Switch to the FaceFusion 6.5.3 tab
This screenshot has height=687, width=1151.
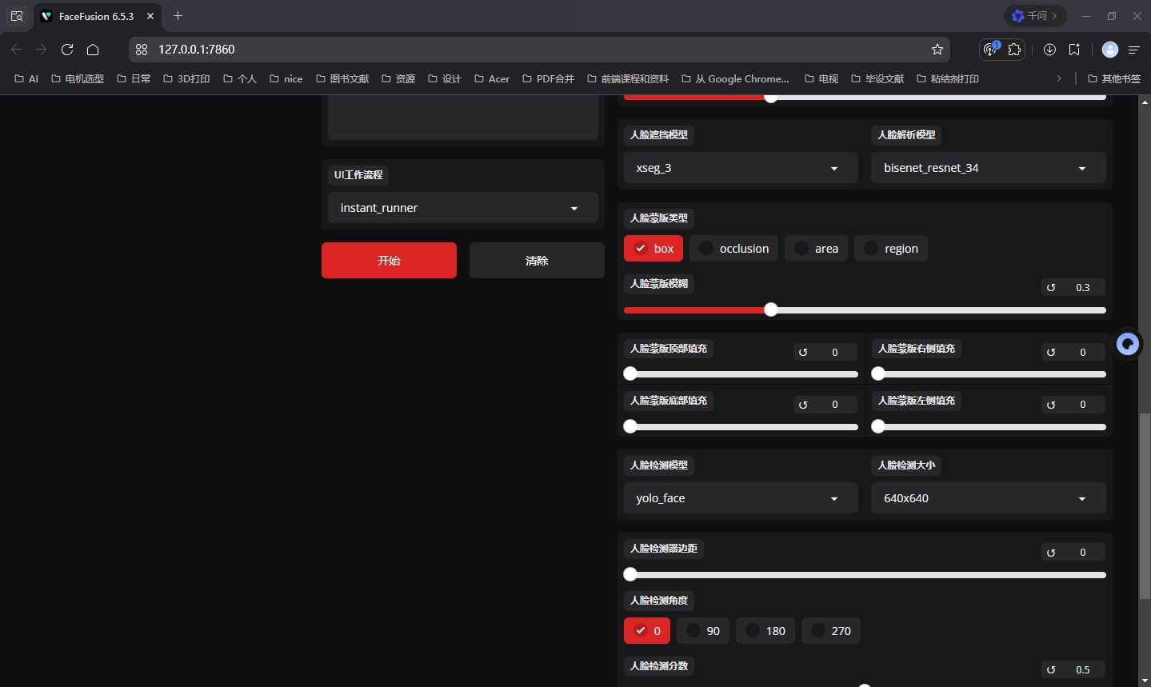point(96,16)
